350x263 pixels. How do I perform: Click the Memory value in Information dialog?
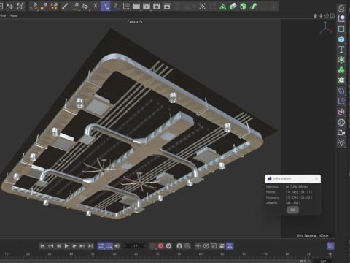click(x=297, y=186)
